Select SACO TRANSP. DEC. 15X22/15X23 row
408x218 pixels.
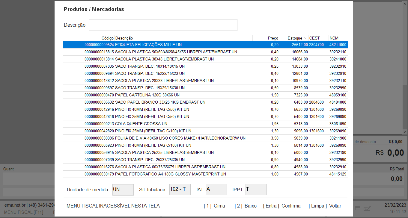(205, 73)
